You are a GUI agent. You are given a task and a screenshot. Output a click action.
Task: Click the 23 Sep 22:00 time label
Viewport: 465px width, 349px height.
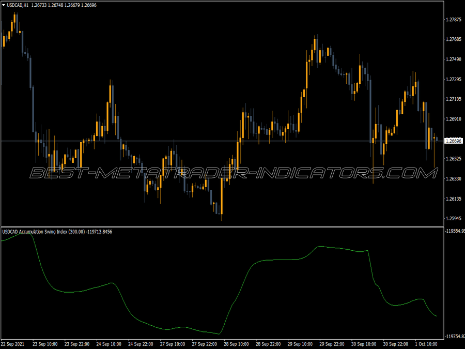[77, 344]
